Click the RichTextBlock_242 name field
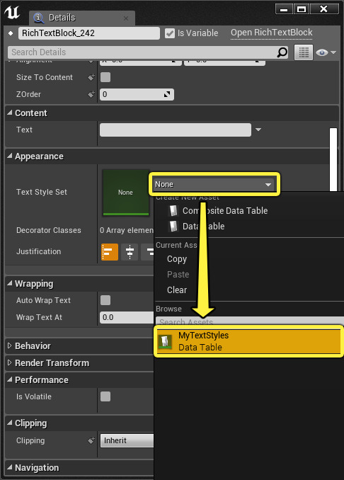The height and width of the screenshot is (480, 344). tap(88, 33)
